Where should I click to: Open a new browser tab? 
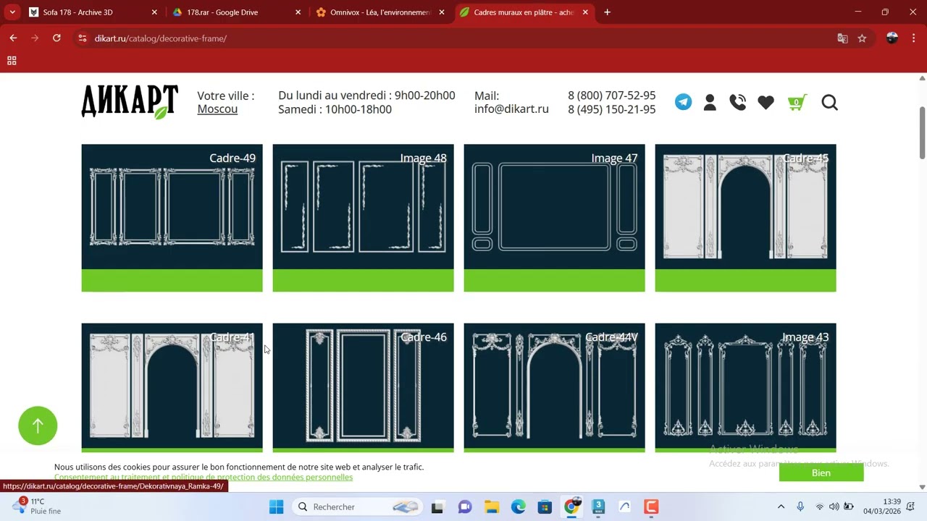[607, 12]
